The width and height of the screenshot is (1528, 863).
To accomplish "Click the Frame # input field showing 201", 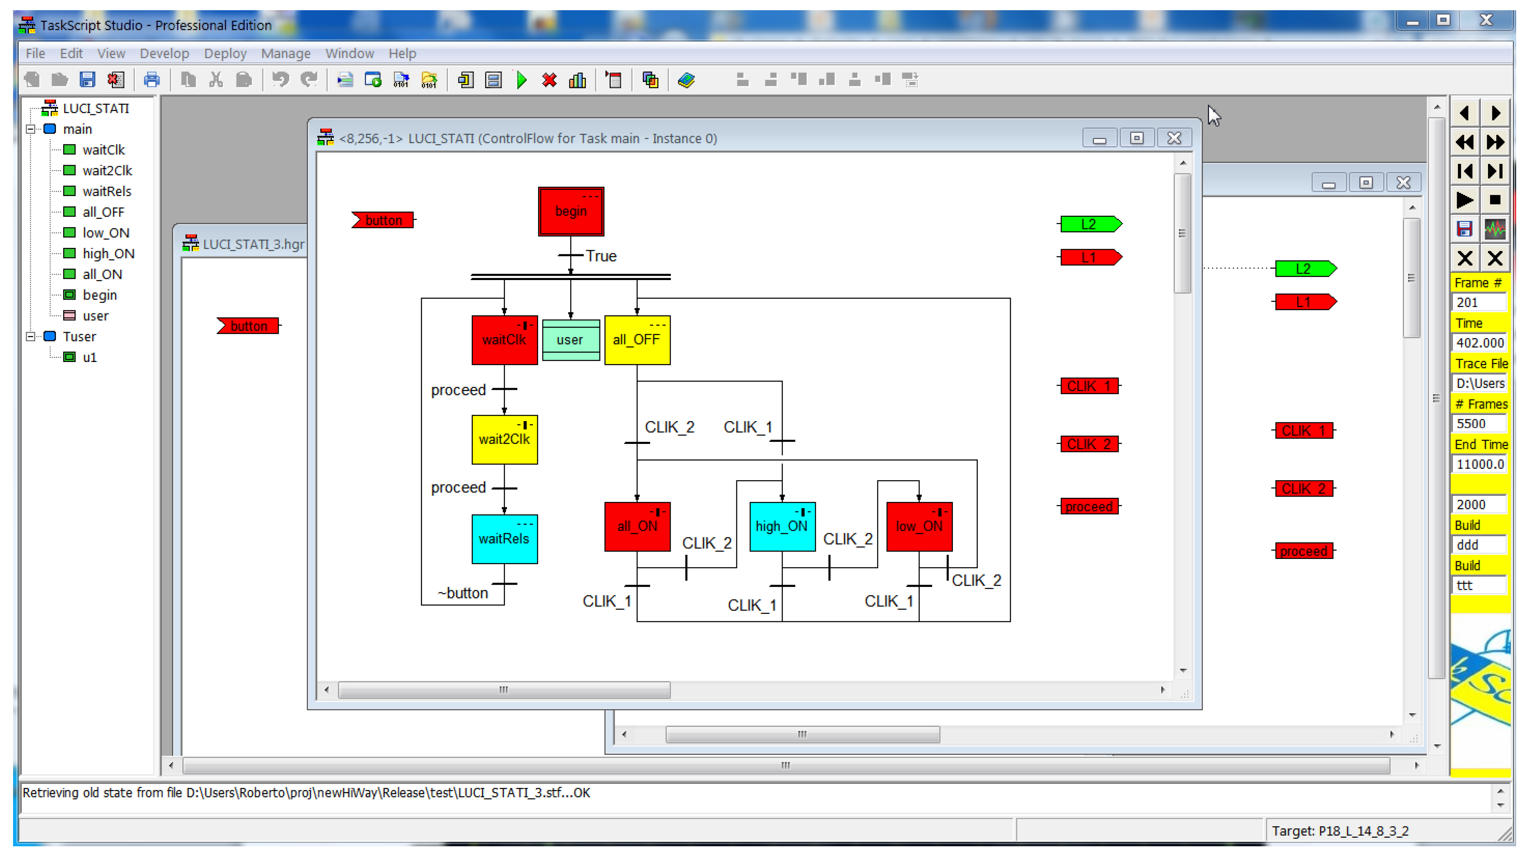I will click(1479, 302).
